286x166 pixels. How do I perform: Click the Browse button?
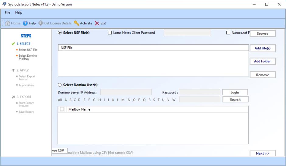coord(263,34)
